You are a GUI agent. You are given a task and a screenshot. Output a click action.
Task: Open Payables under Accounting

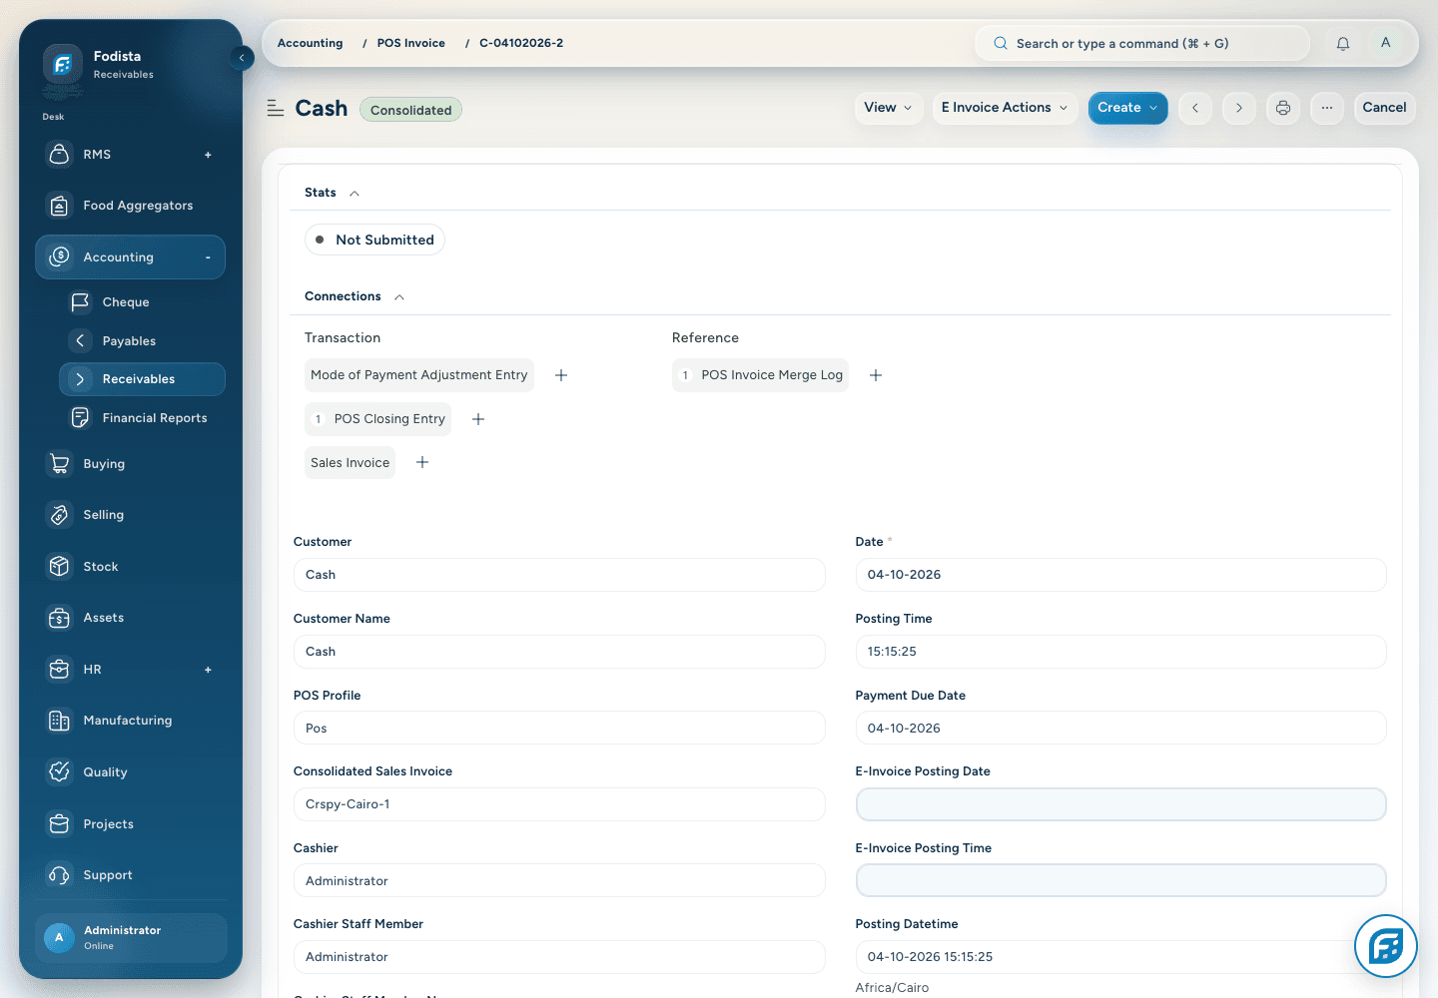142,341
